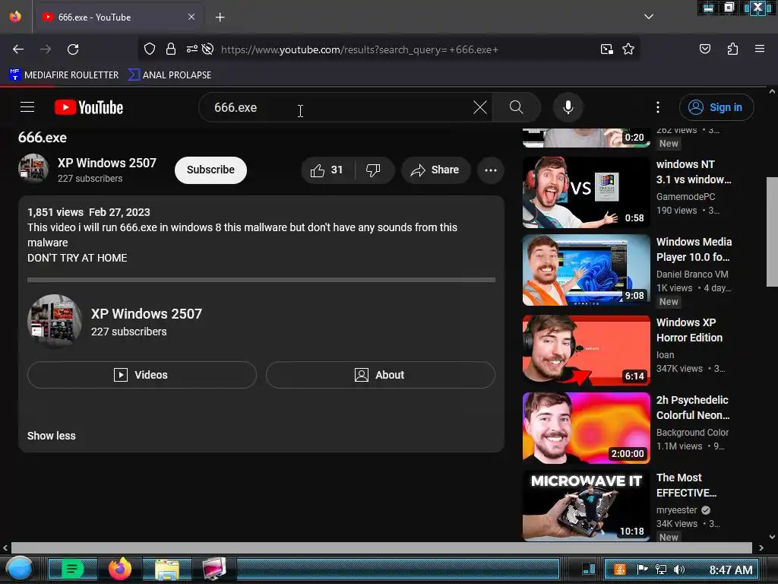Clear the search box with the X
Image resolution: width=778 pixels, height=584 pixels.
[480, 107]
